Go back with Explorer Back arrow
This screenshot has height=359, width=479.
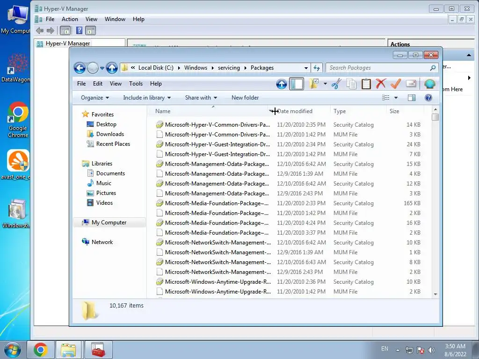[80, 68]
